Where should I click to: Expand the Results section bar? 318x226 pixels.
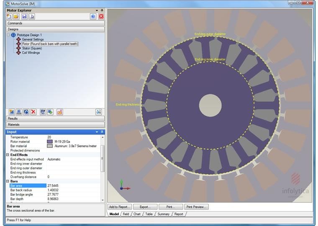tap(55, 118)
